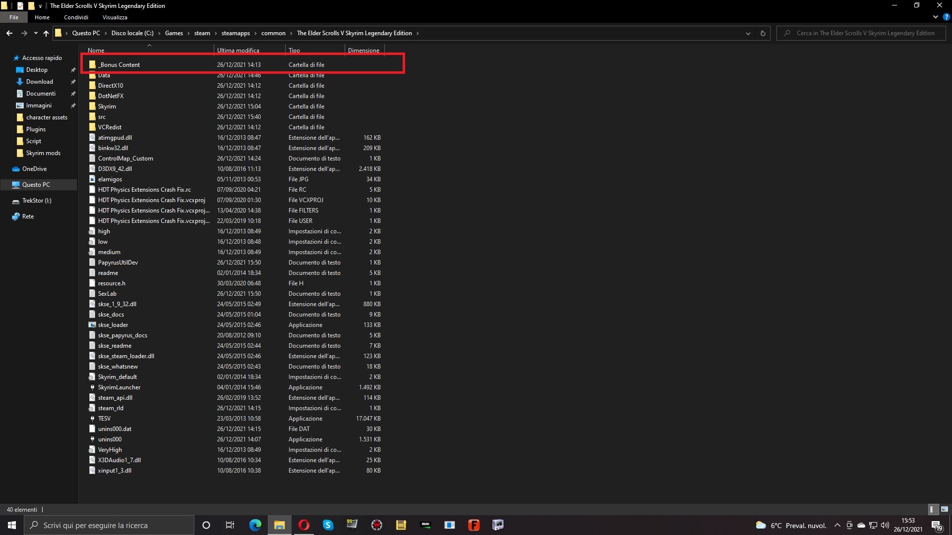The image size is (952, 535).
Task: Click the Windows taskbar search box
Action: [x=109, y=525]
